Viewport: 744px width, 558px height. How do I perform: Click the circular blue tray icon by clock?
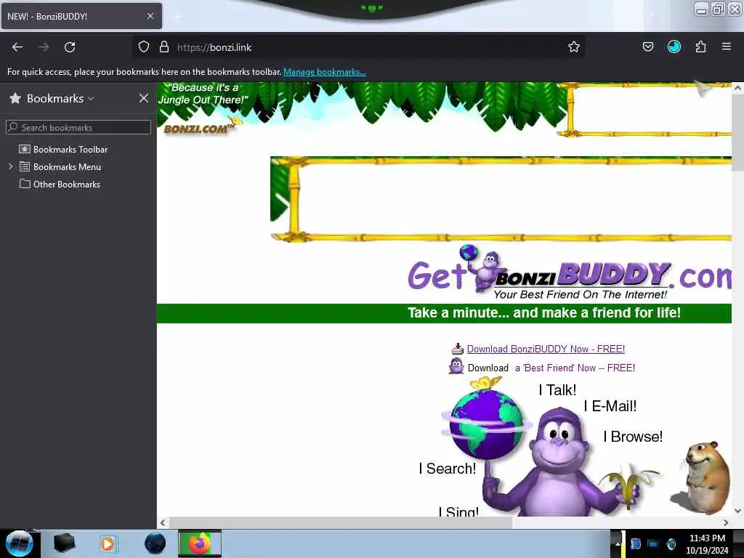(671, 543)
